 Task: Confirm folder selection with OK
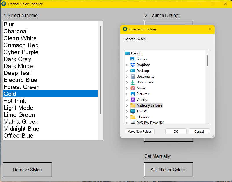(176, 132)
